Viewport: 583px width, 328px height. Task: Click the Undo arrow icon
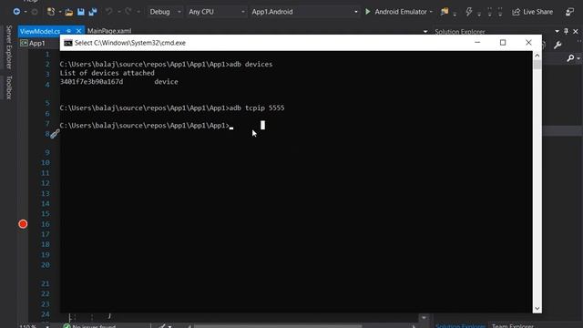(x=109, y=12)
